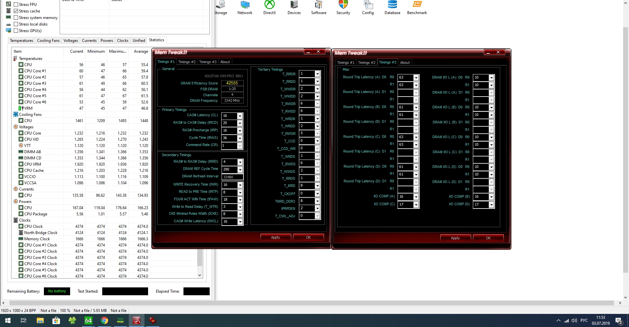Viewport: 629px width, 327px height.
Task: Open the FOUR ACT WIN Time (tFAW) dropdown
Action: pyautogui.click(x=240, y=200)
